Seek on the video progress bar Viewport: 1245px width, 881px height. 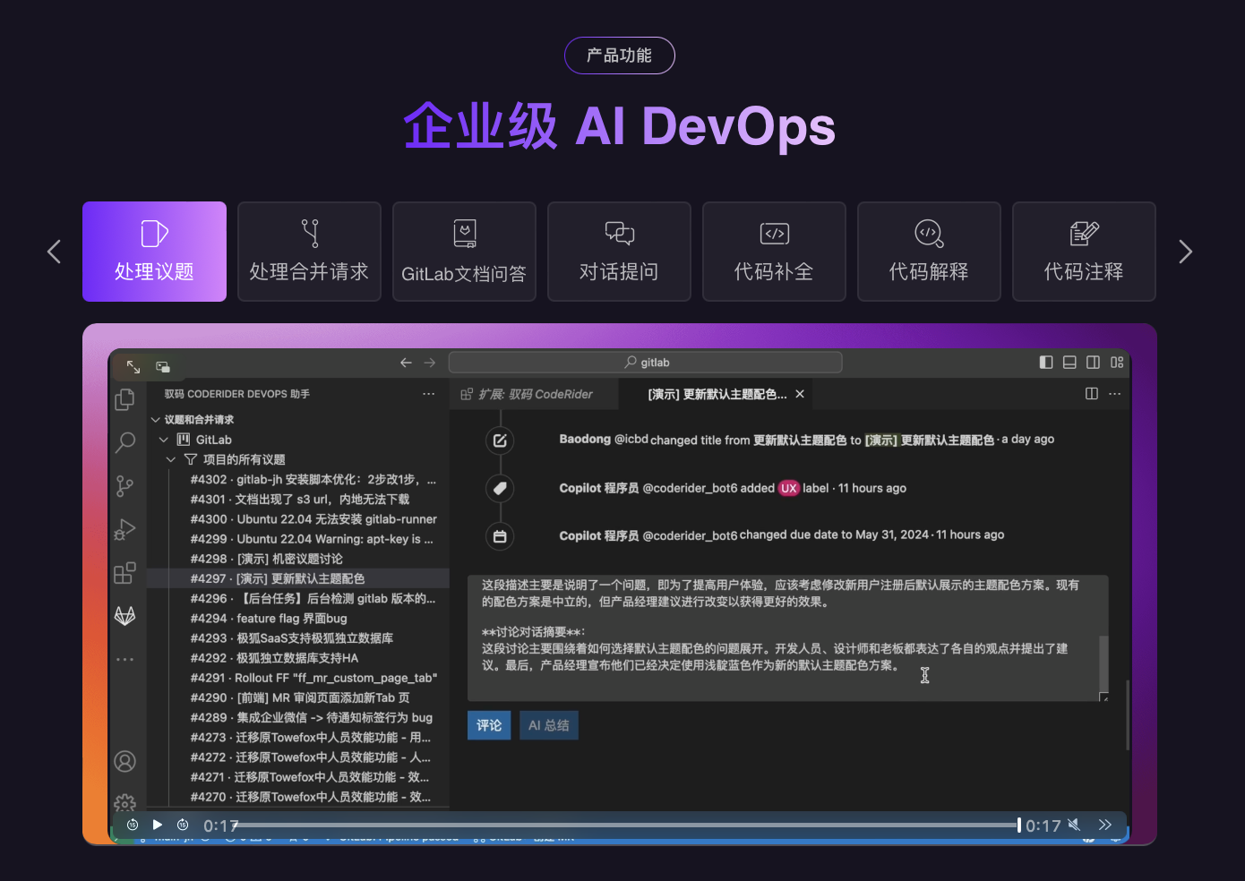[627, 825]
